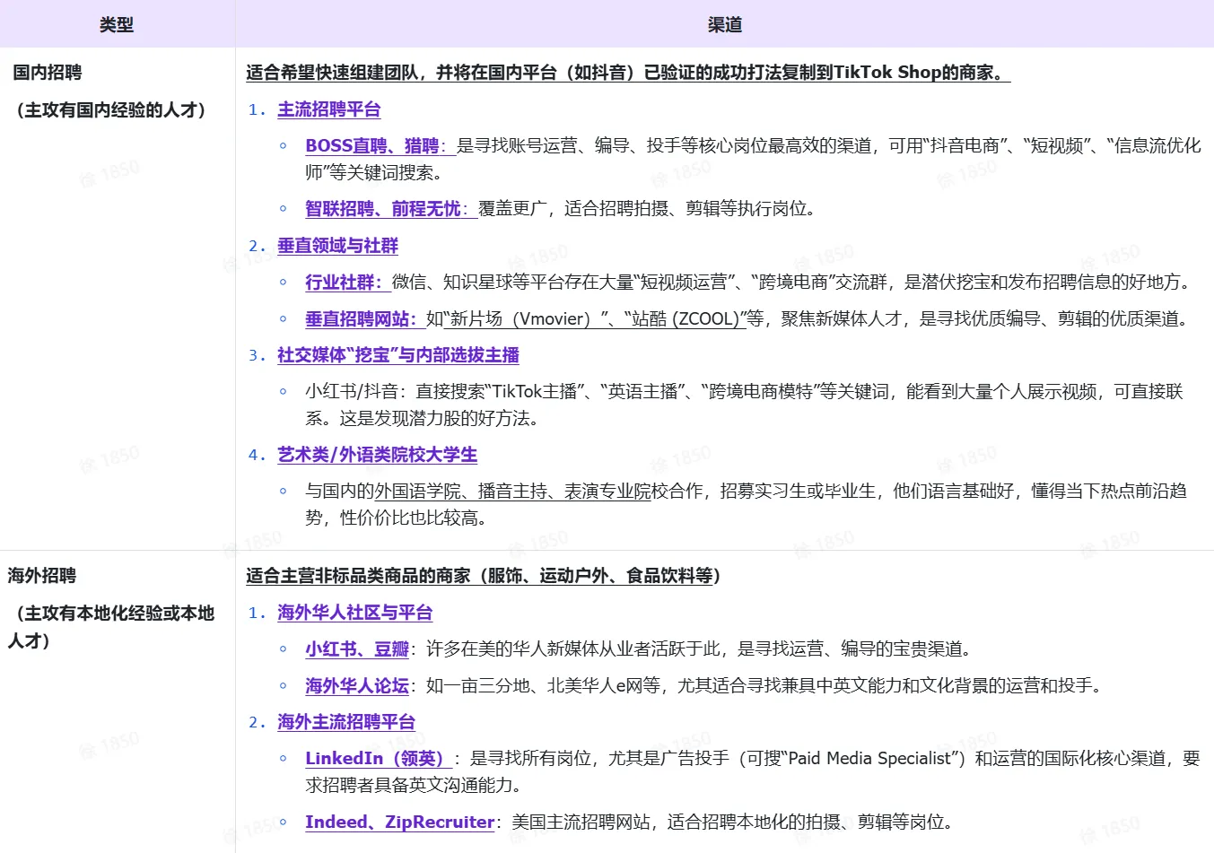Click the 渠道 column header

724,24
